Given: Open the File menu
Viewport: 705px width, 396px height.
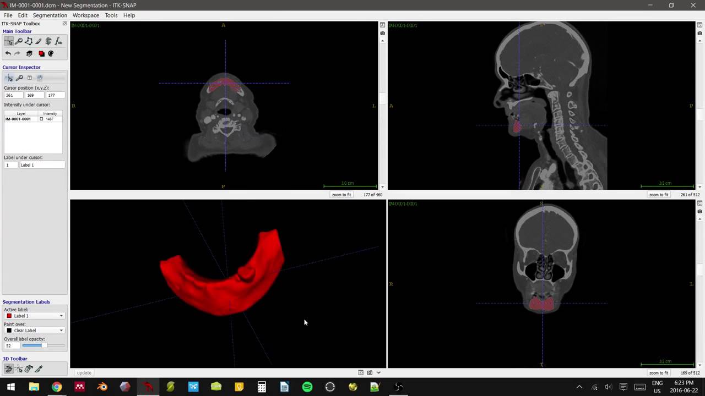Looking at the screenshot, I should (x=8, y=15).
